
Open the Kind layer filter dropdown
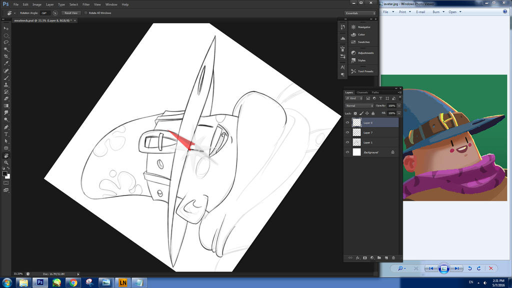coord(354,98)
